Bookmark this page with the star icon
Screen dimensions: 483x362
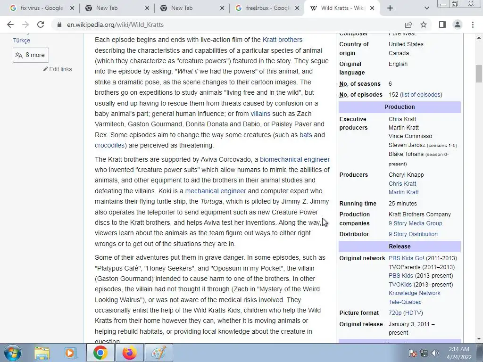[x=424, y=25]
